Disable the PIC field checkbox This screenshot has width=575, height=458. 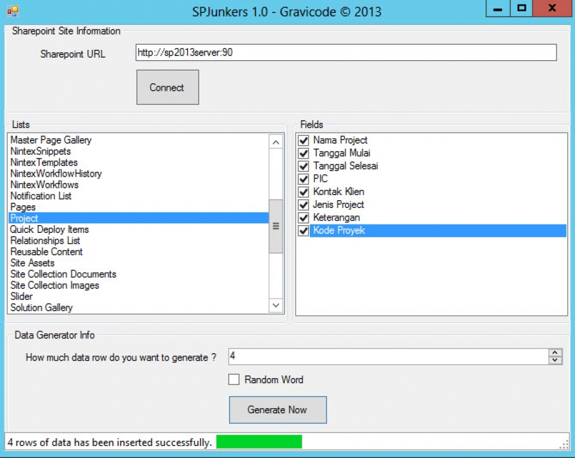pos(303,179)
